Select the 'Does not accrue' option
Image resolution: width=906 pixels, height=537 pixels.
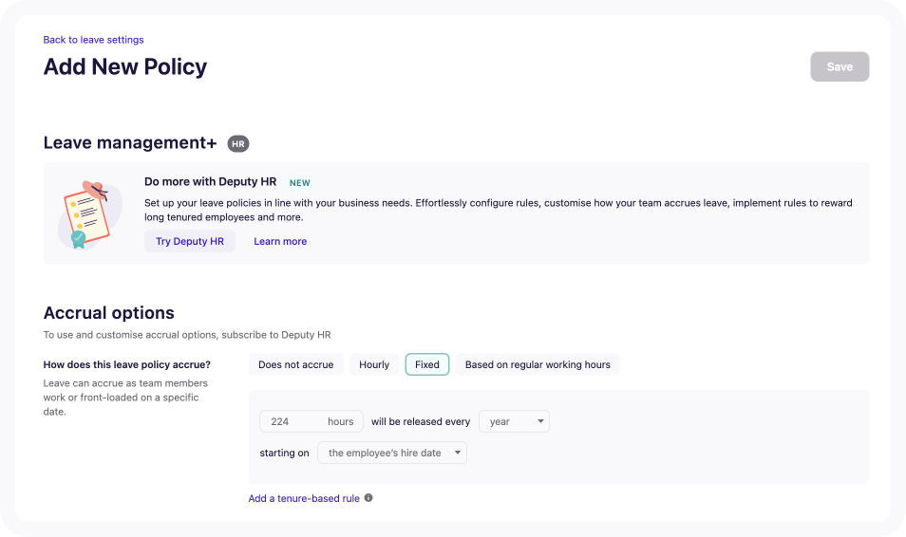tap(296, 364)
